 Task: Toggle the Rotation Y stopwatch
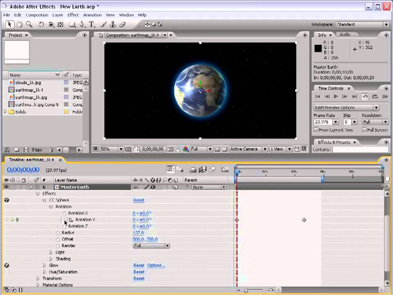pyautogui.click(x=64, y=220)
